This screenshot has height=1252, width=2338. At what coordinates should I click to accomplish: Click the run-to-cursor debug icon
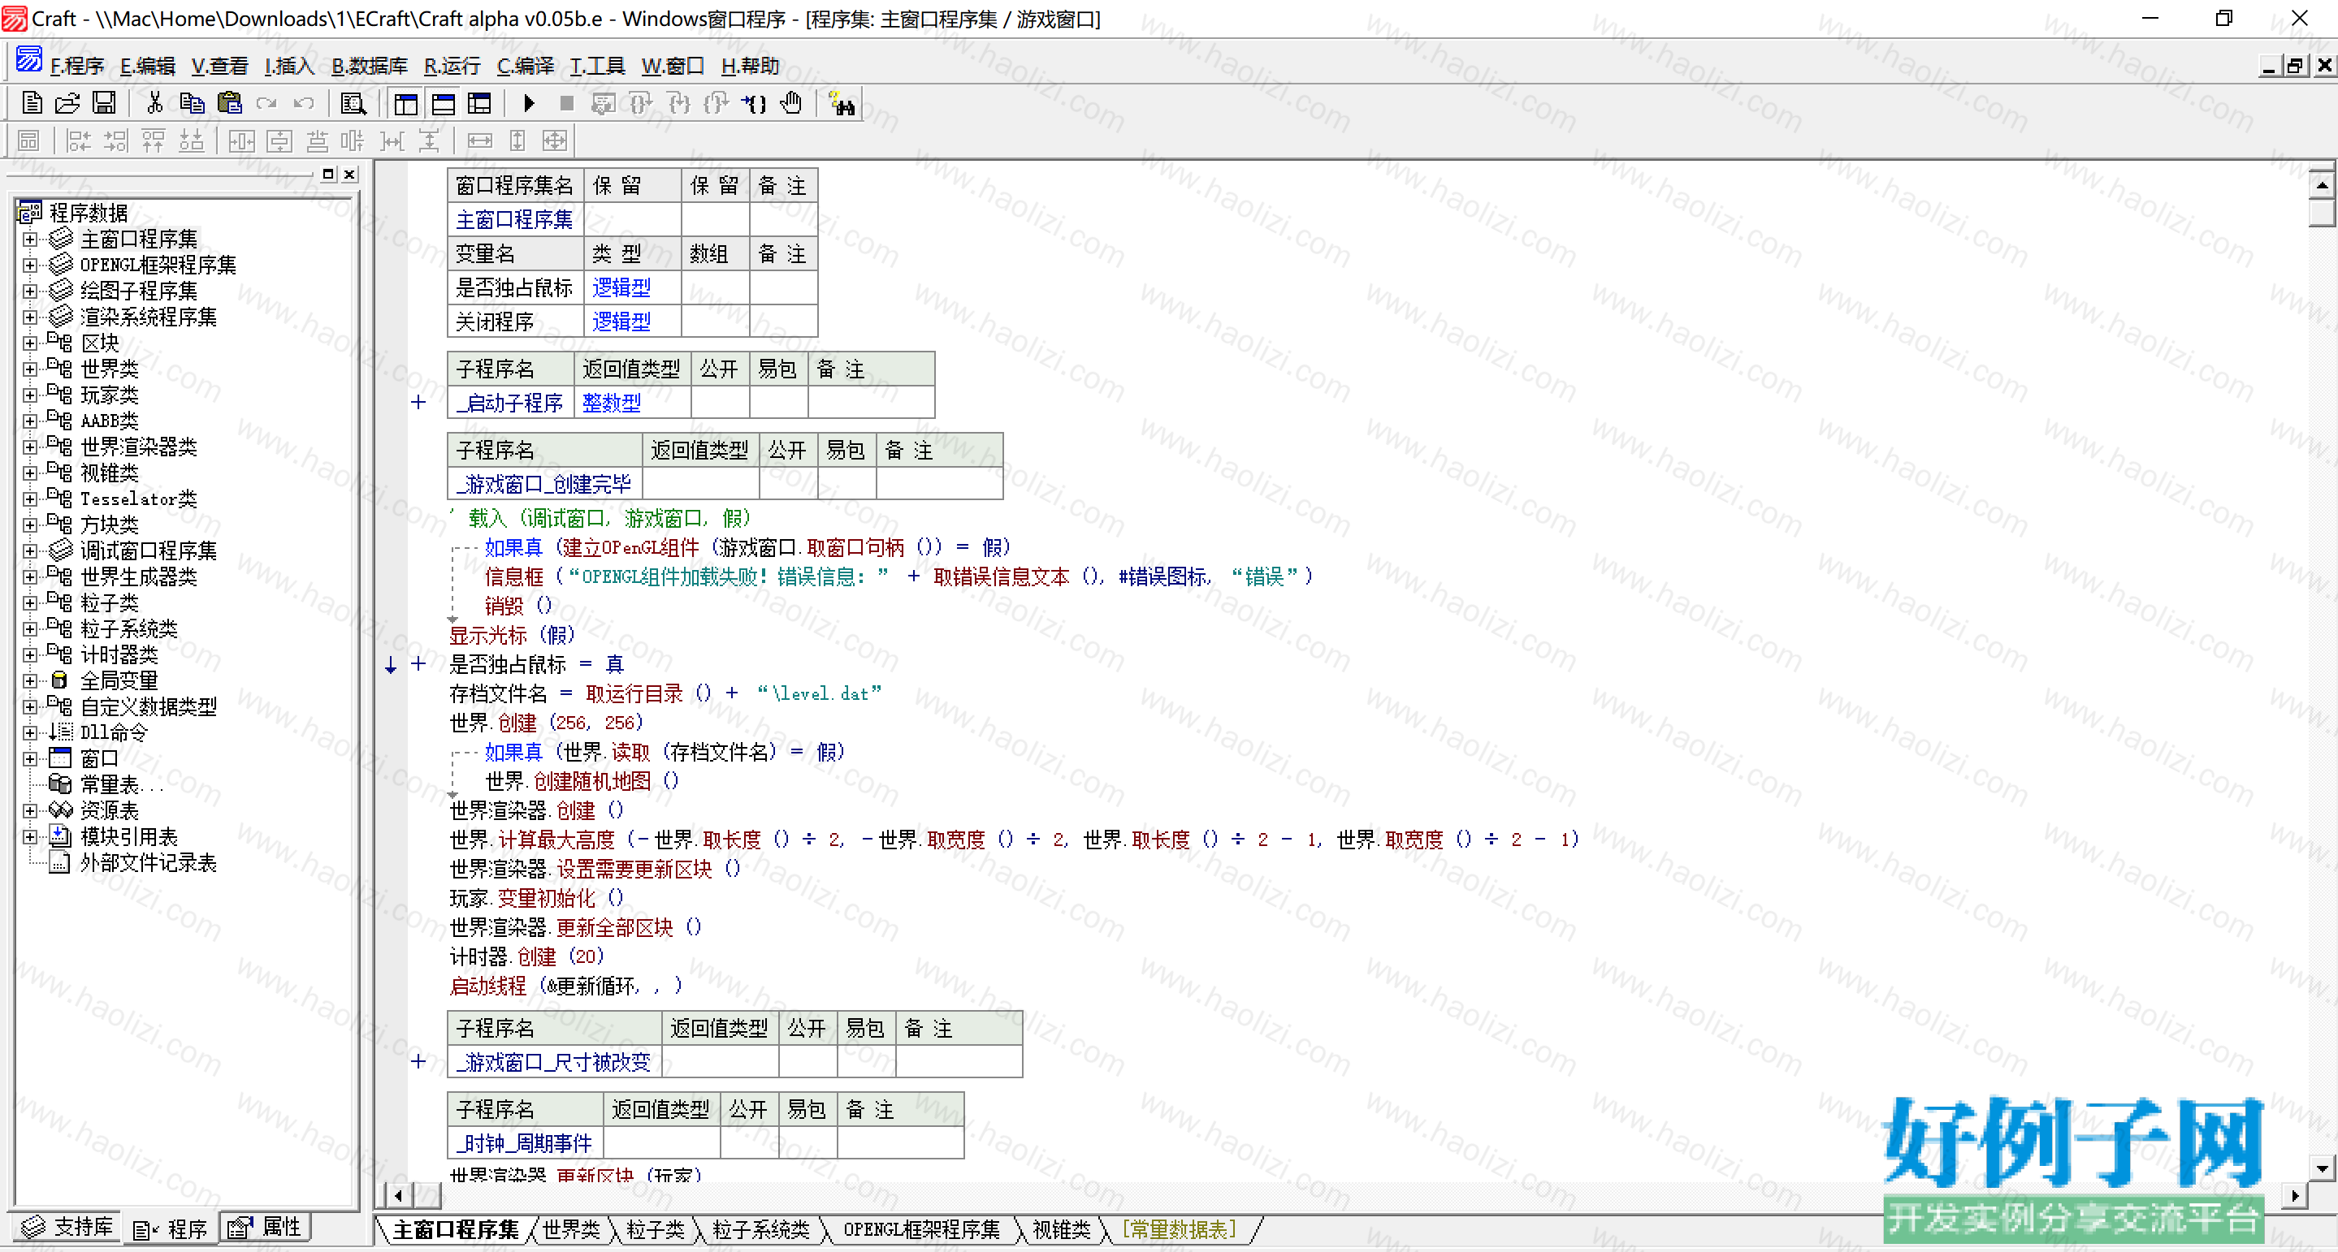[x=753, y=103]
